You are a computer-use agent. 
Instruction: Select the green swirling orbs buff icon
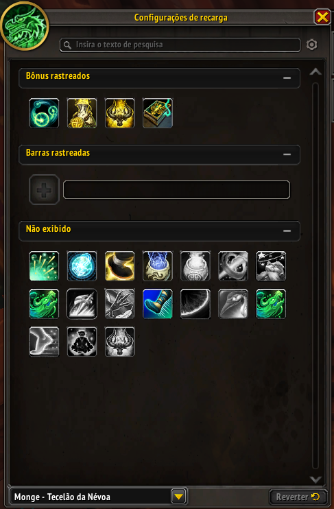[x=44, y=113]
